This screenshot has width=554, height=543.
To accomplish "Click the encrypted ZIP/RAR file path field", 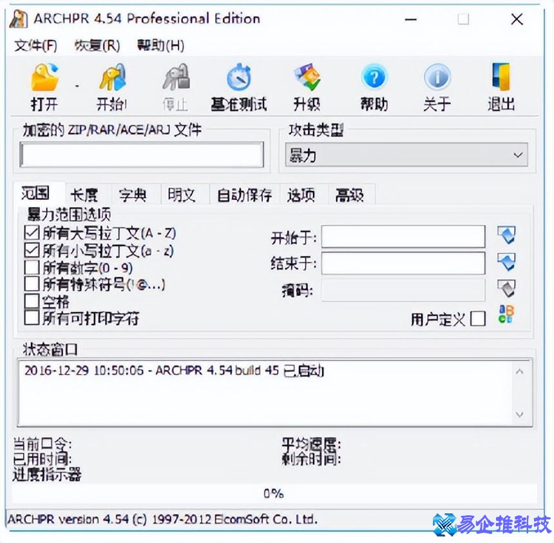I will [x=142, y=155].
